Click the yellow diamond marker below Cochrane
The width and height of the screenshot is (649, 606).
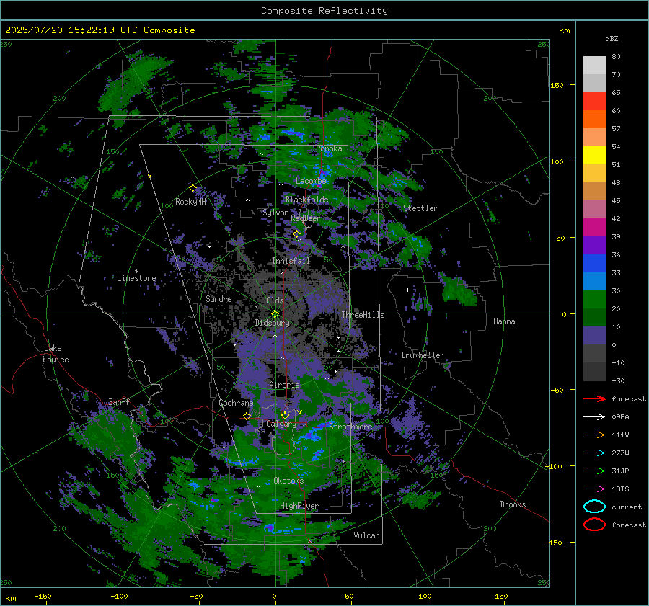point(247,416)
